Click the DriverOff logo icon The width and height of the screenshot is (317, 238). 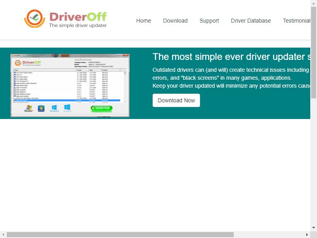[34, 19]
